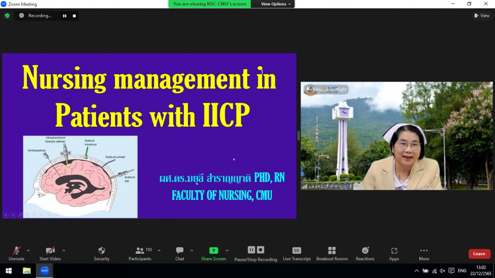Leave the meeting
Image resolution: width=495 pixels, height=278 pixels.
[479, 254]
